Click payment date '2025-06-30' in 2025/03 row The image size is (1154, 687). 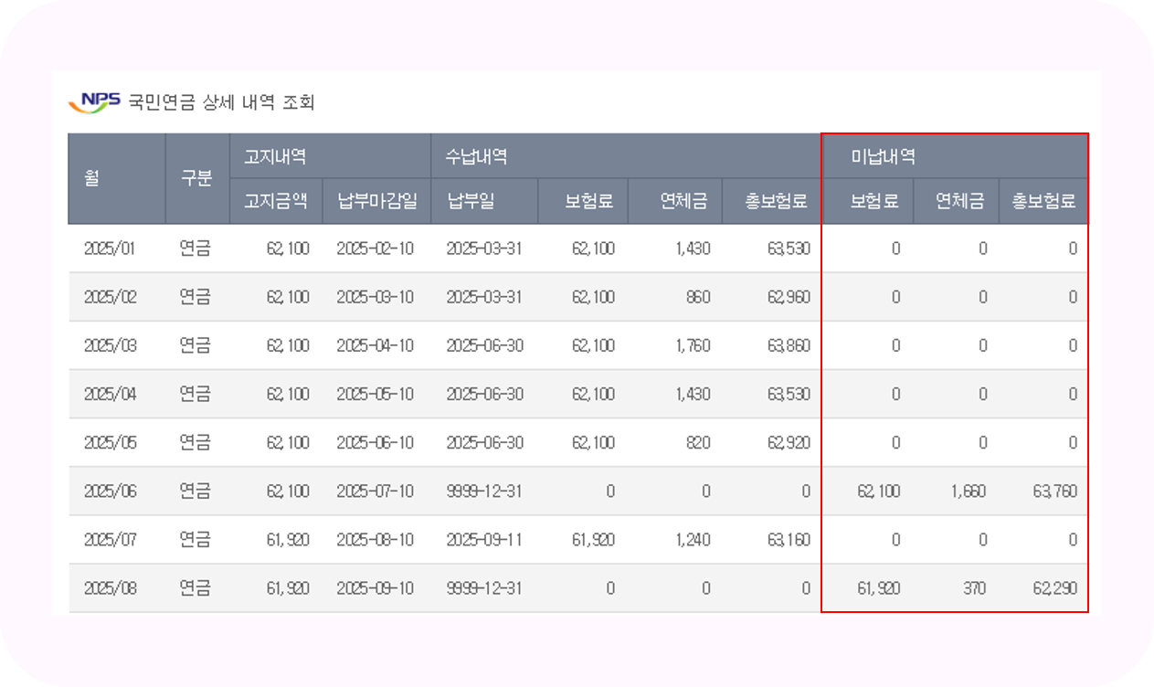pos(484,345)
